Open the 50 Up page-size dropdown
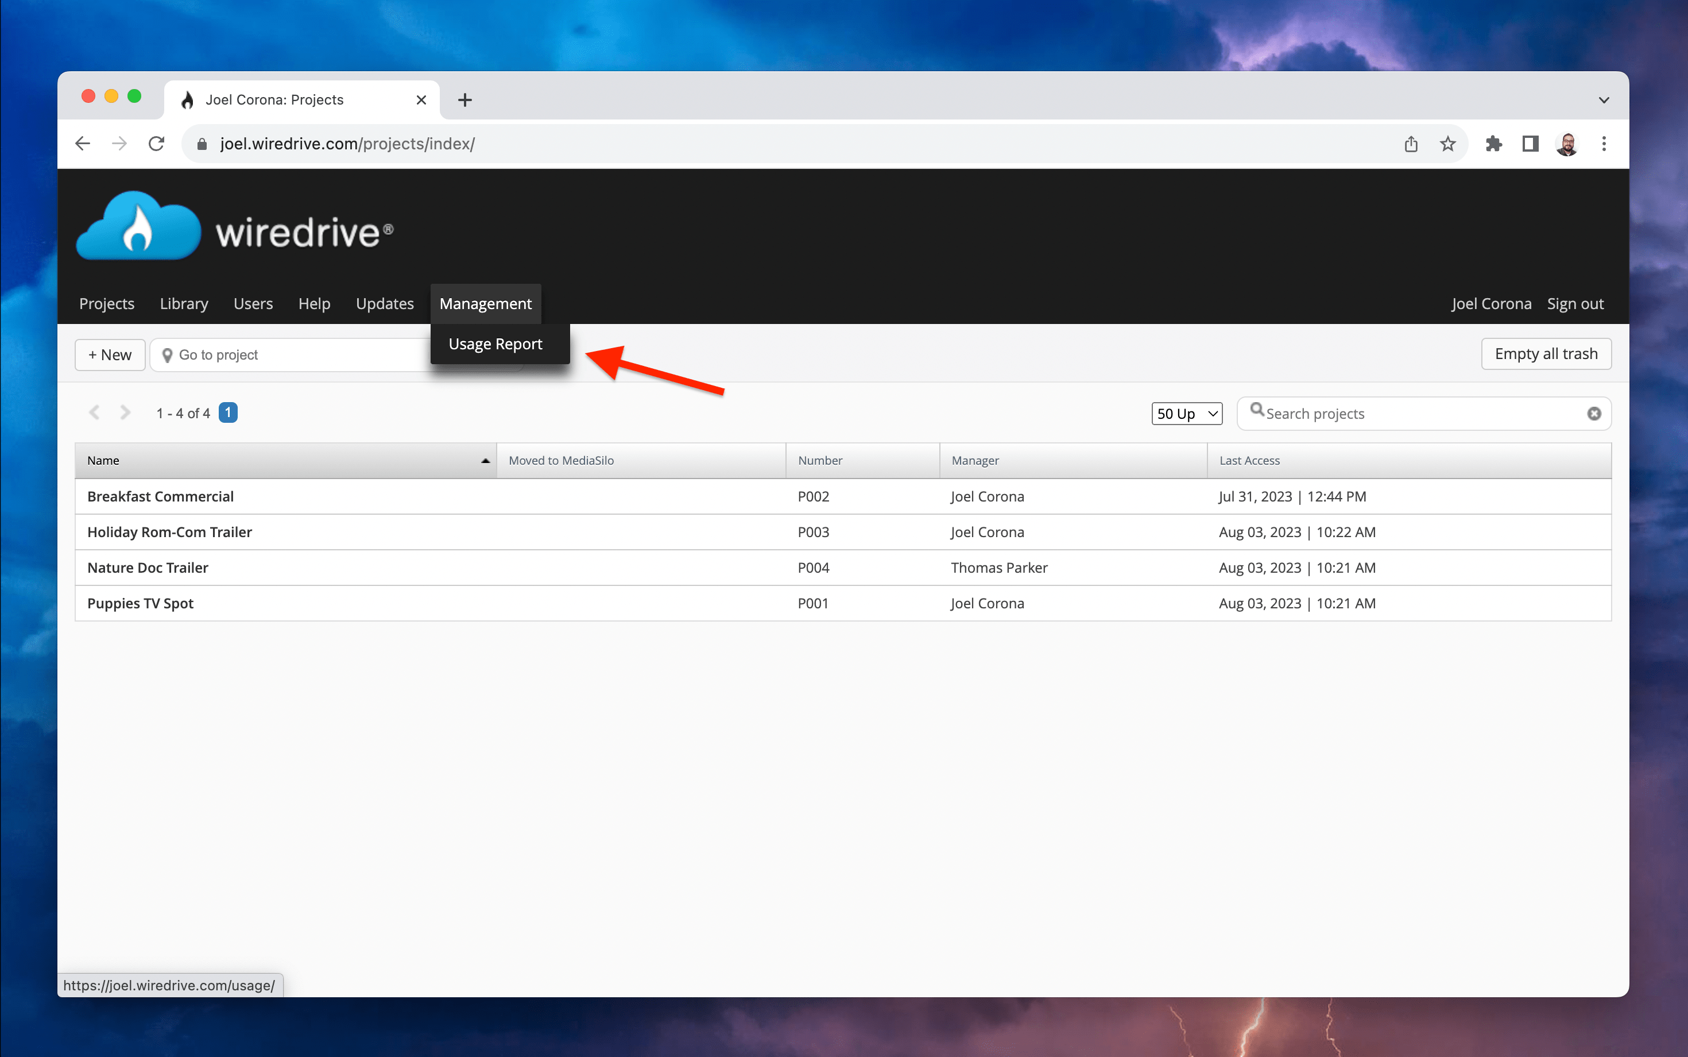The height and width of the screenshot is (1057, 1688). tap(1186, 414)
